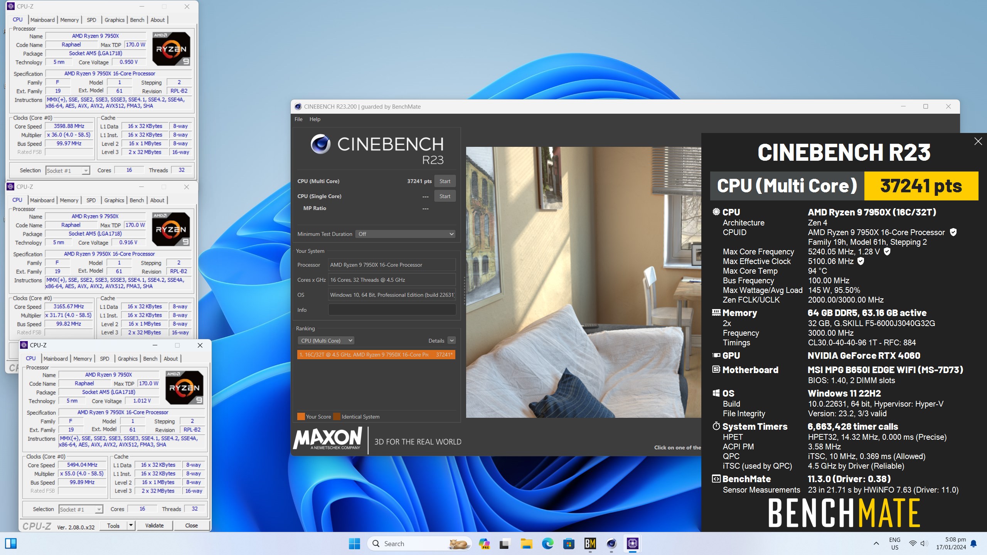Click the Cinebench sphere logo icon
The image size is (987, 555).
321,144
